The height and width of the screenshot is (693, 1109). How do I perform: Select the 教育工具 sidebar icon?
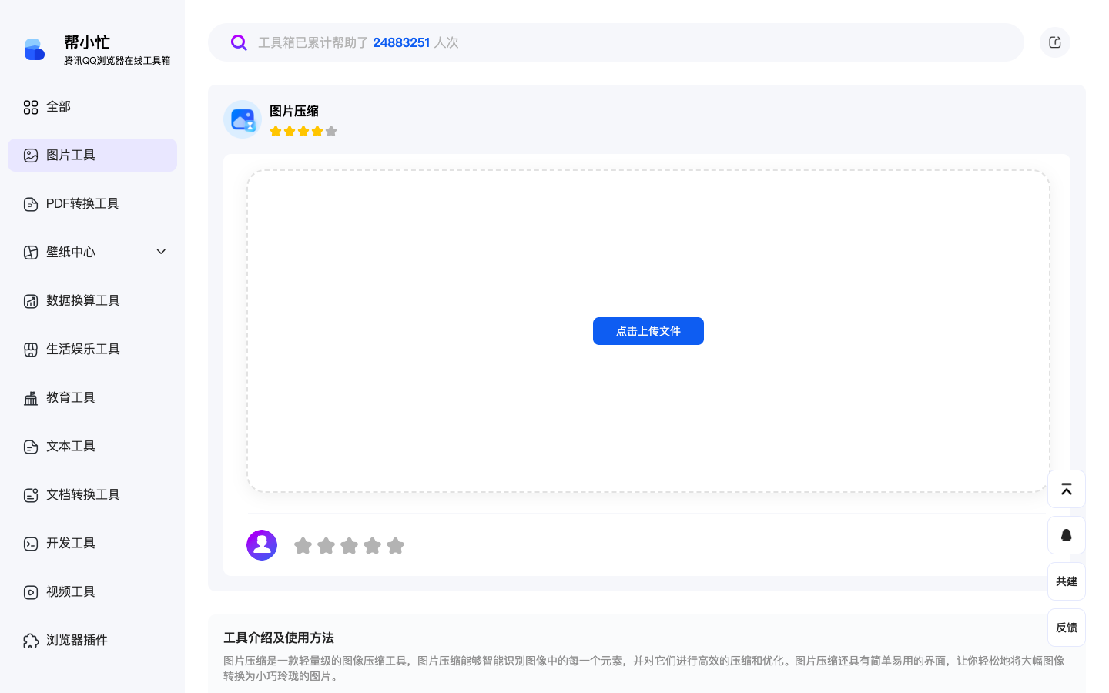pos(30,397)
